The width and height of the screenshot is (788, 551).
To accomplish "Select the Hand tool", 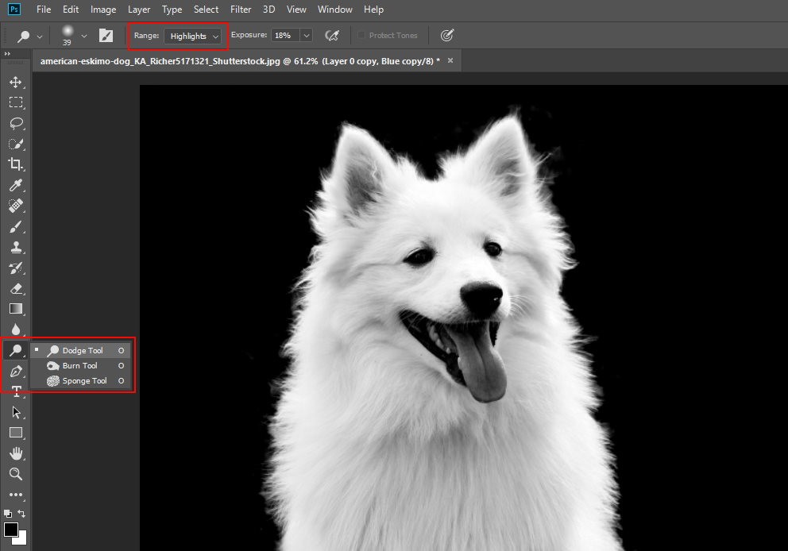I will [x=16, y=453].
